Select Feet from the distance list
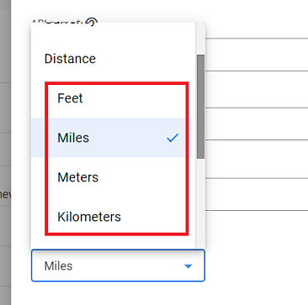Image resolution: width=308 pixels, height=305 pixels. 112,98
